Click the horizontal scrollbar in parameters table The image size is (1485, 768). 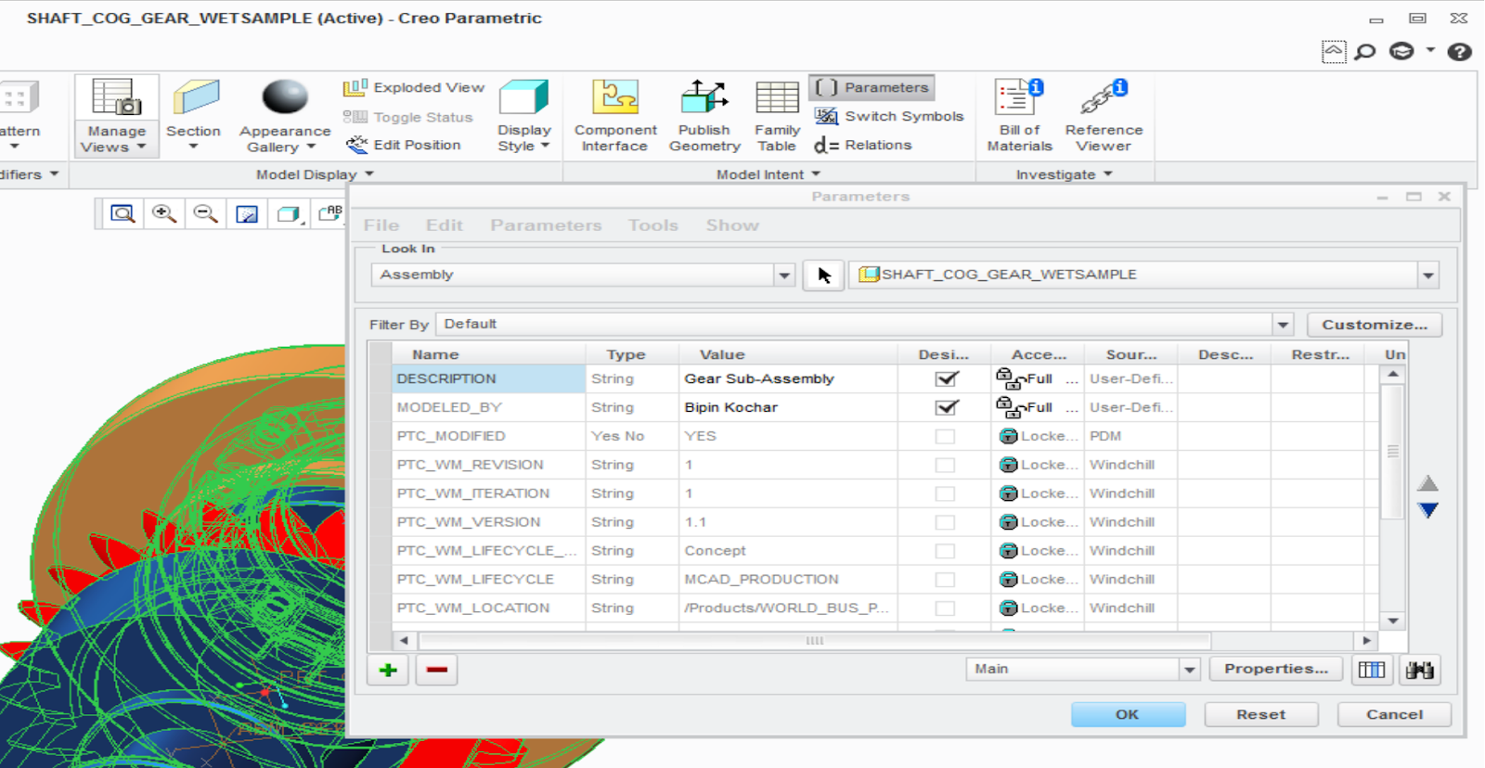pos(814,641)
